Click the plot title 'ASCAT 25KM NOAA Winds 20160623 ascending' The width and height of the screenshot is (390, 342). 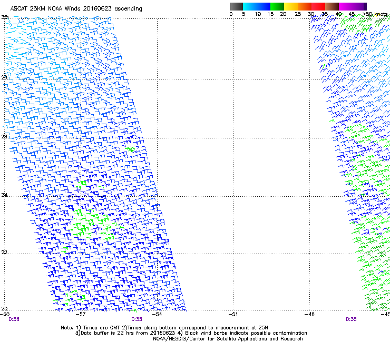tap(76, 9)
